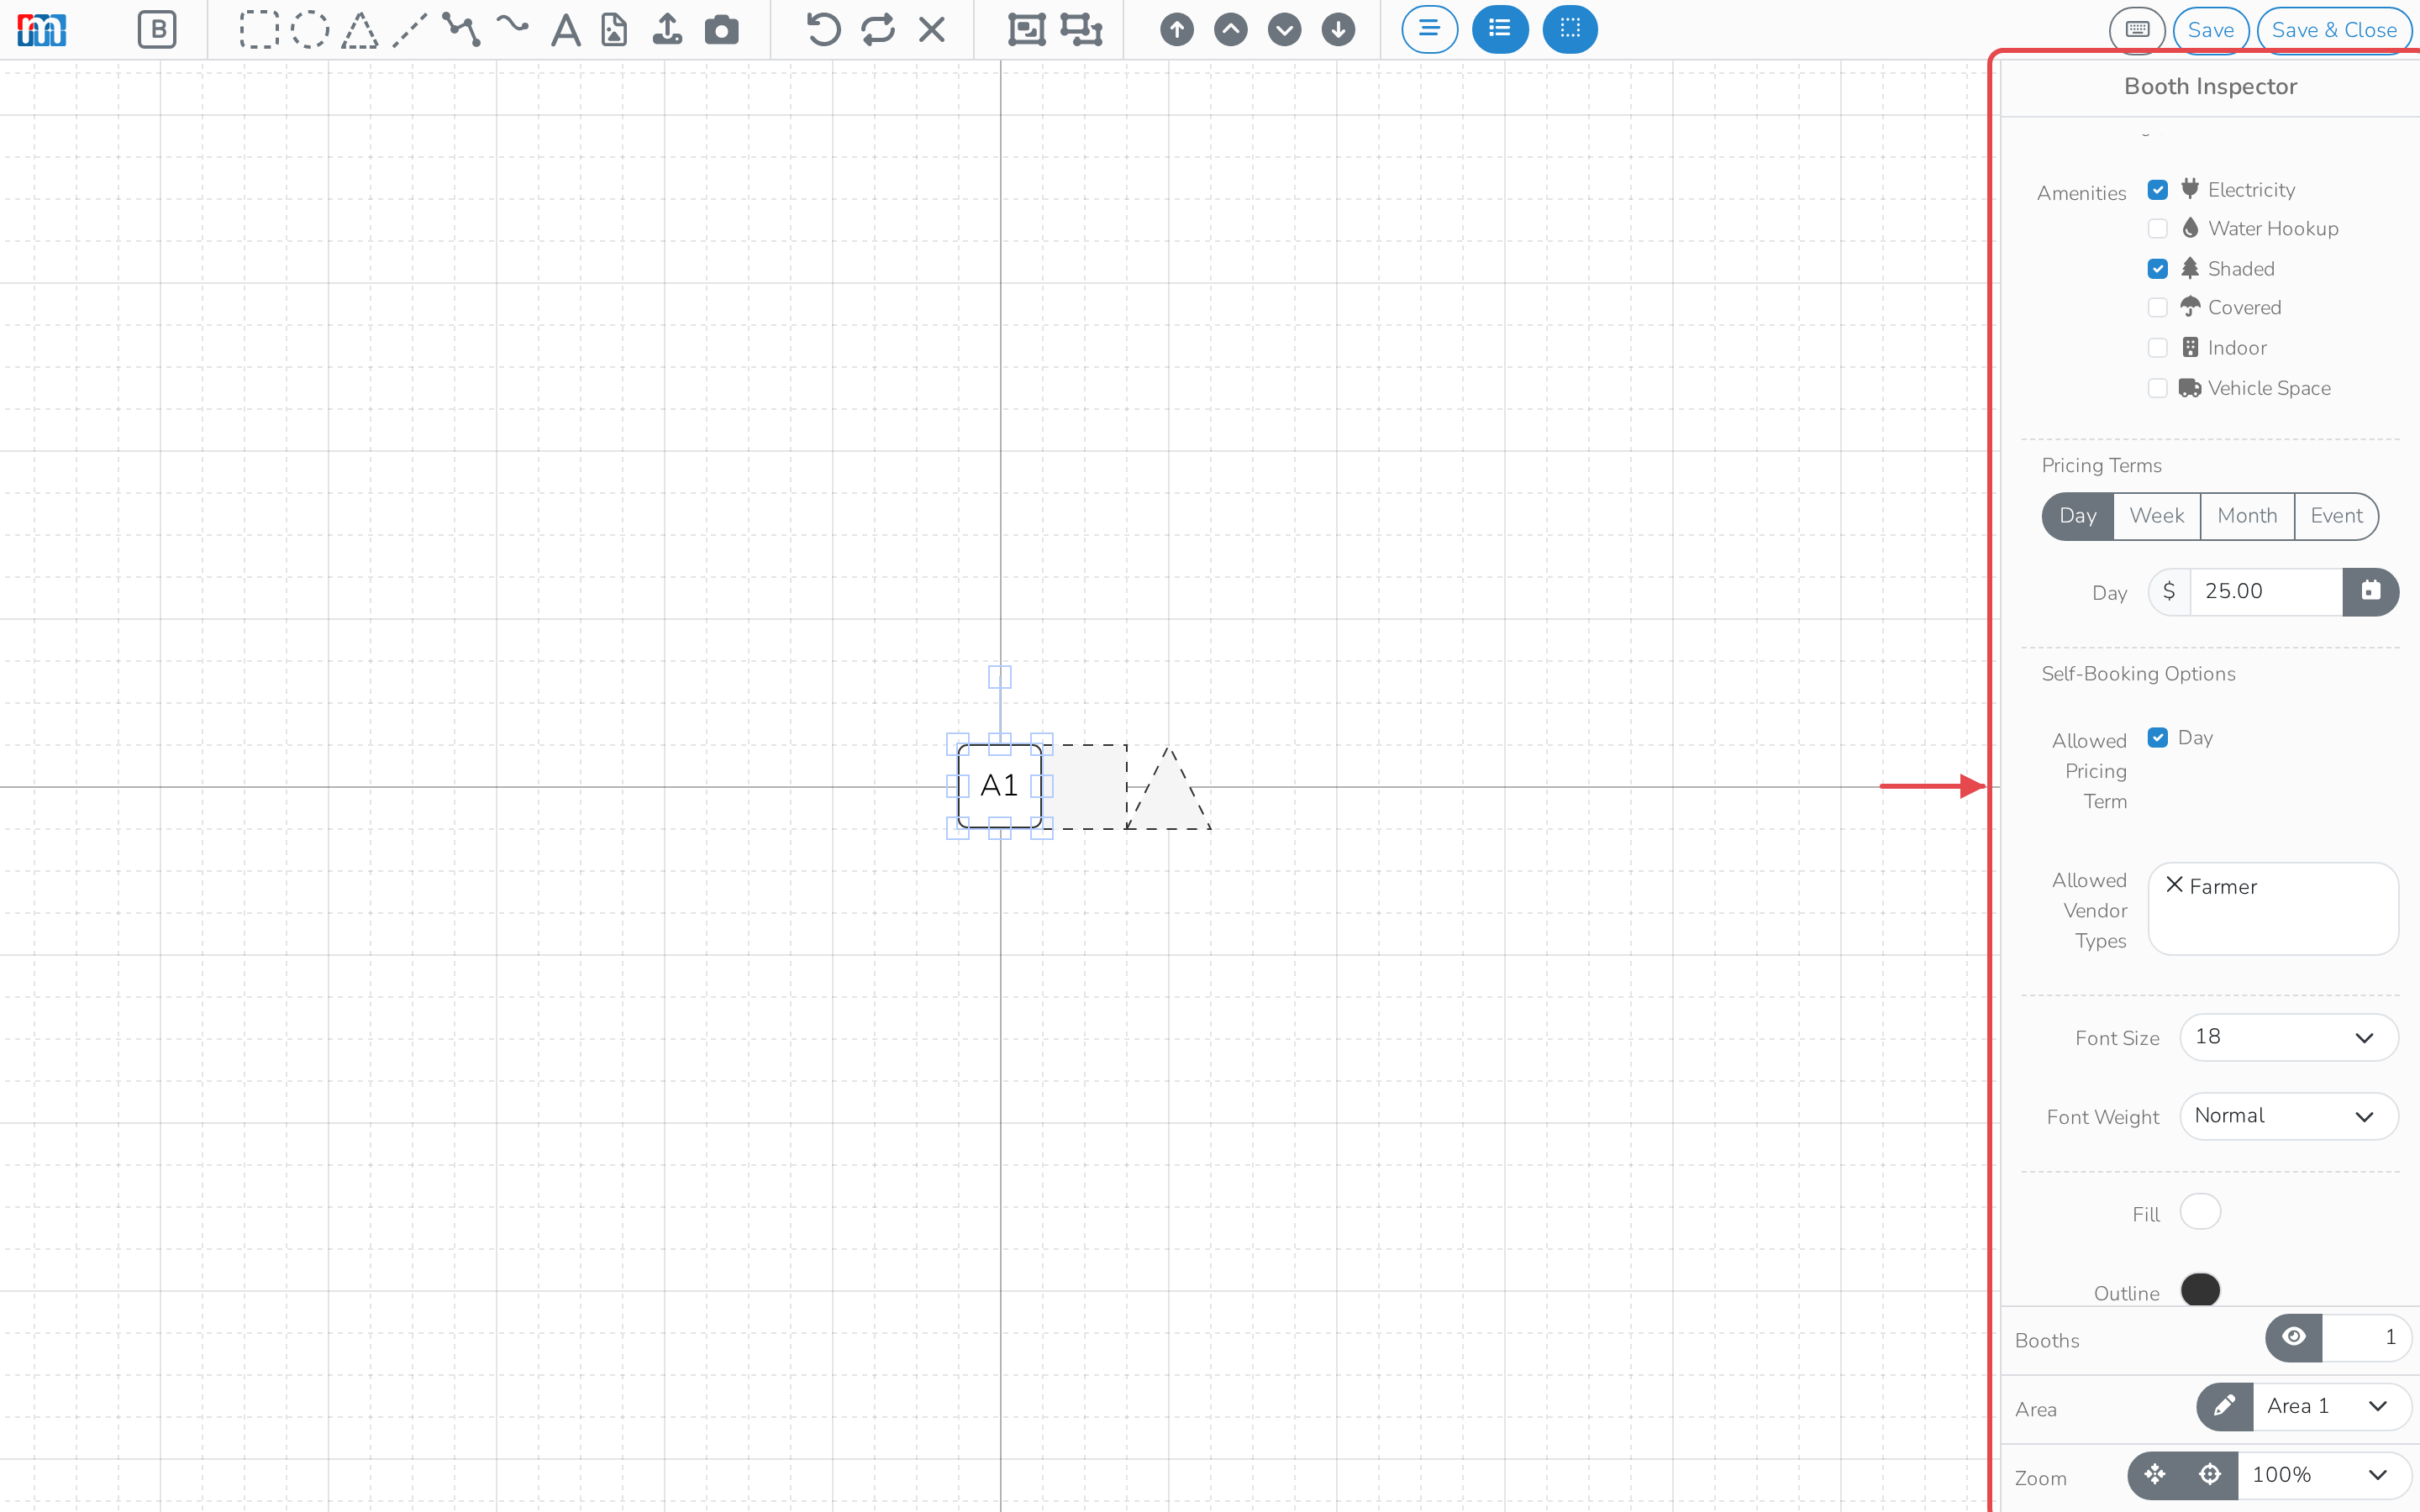Image resolution: width=2420 pixels, height=1512 pixels.
Task: Click the camera snapshot icon
Action: tap(721, 30)
